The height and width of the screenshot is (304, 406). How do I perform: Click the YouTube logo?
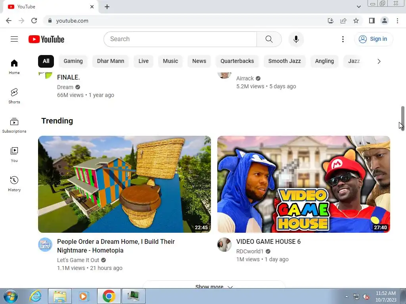click(46, 39)
